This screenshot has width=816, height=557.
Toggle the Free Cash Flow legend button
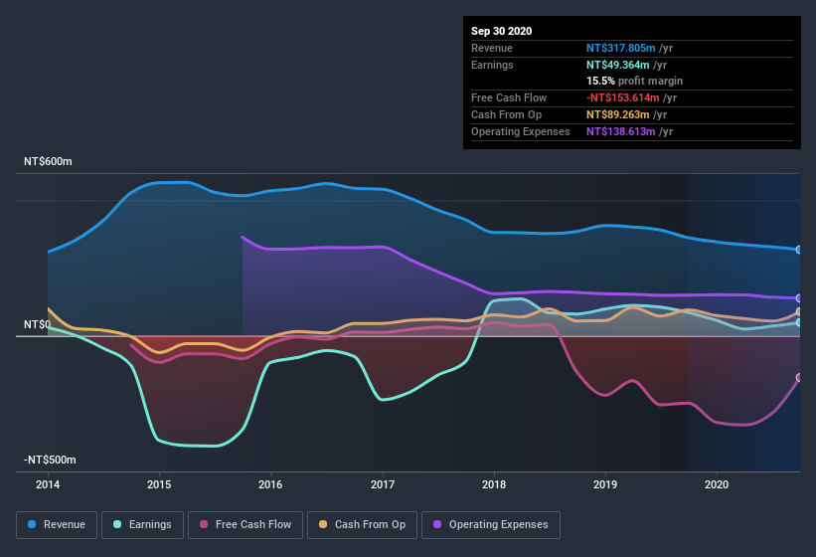tap(245, 525)
